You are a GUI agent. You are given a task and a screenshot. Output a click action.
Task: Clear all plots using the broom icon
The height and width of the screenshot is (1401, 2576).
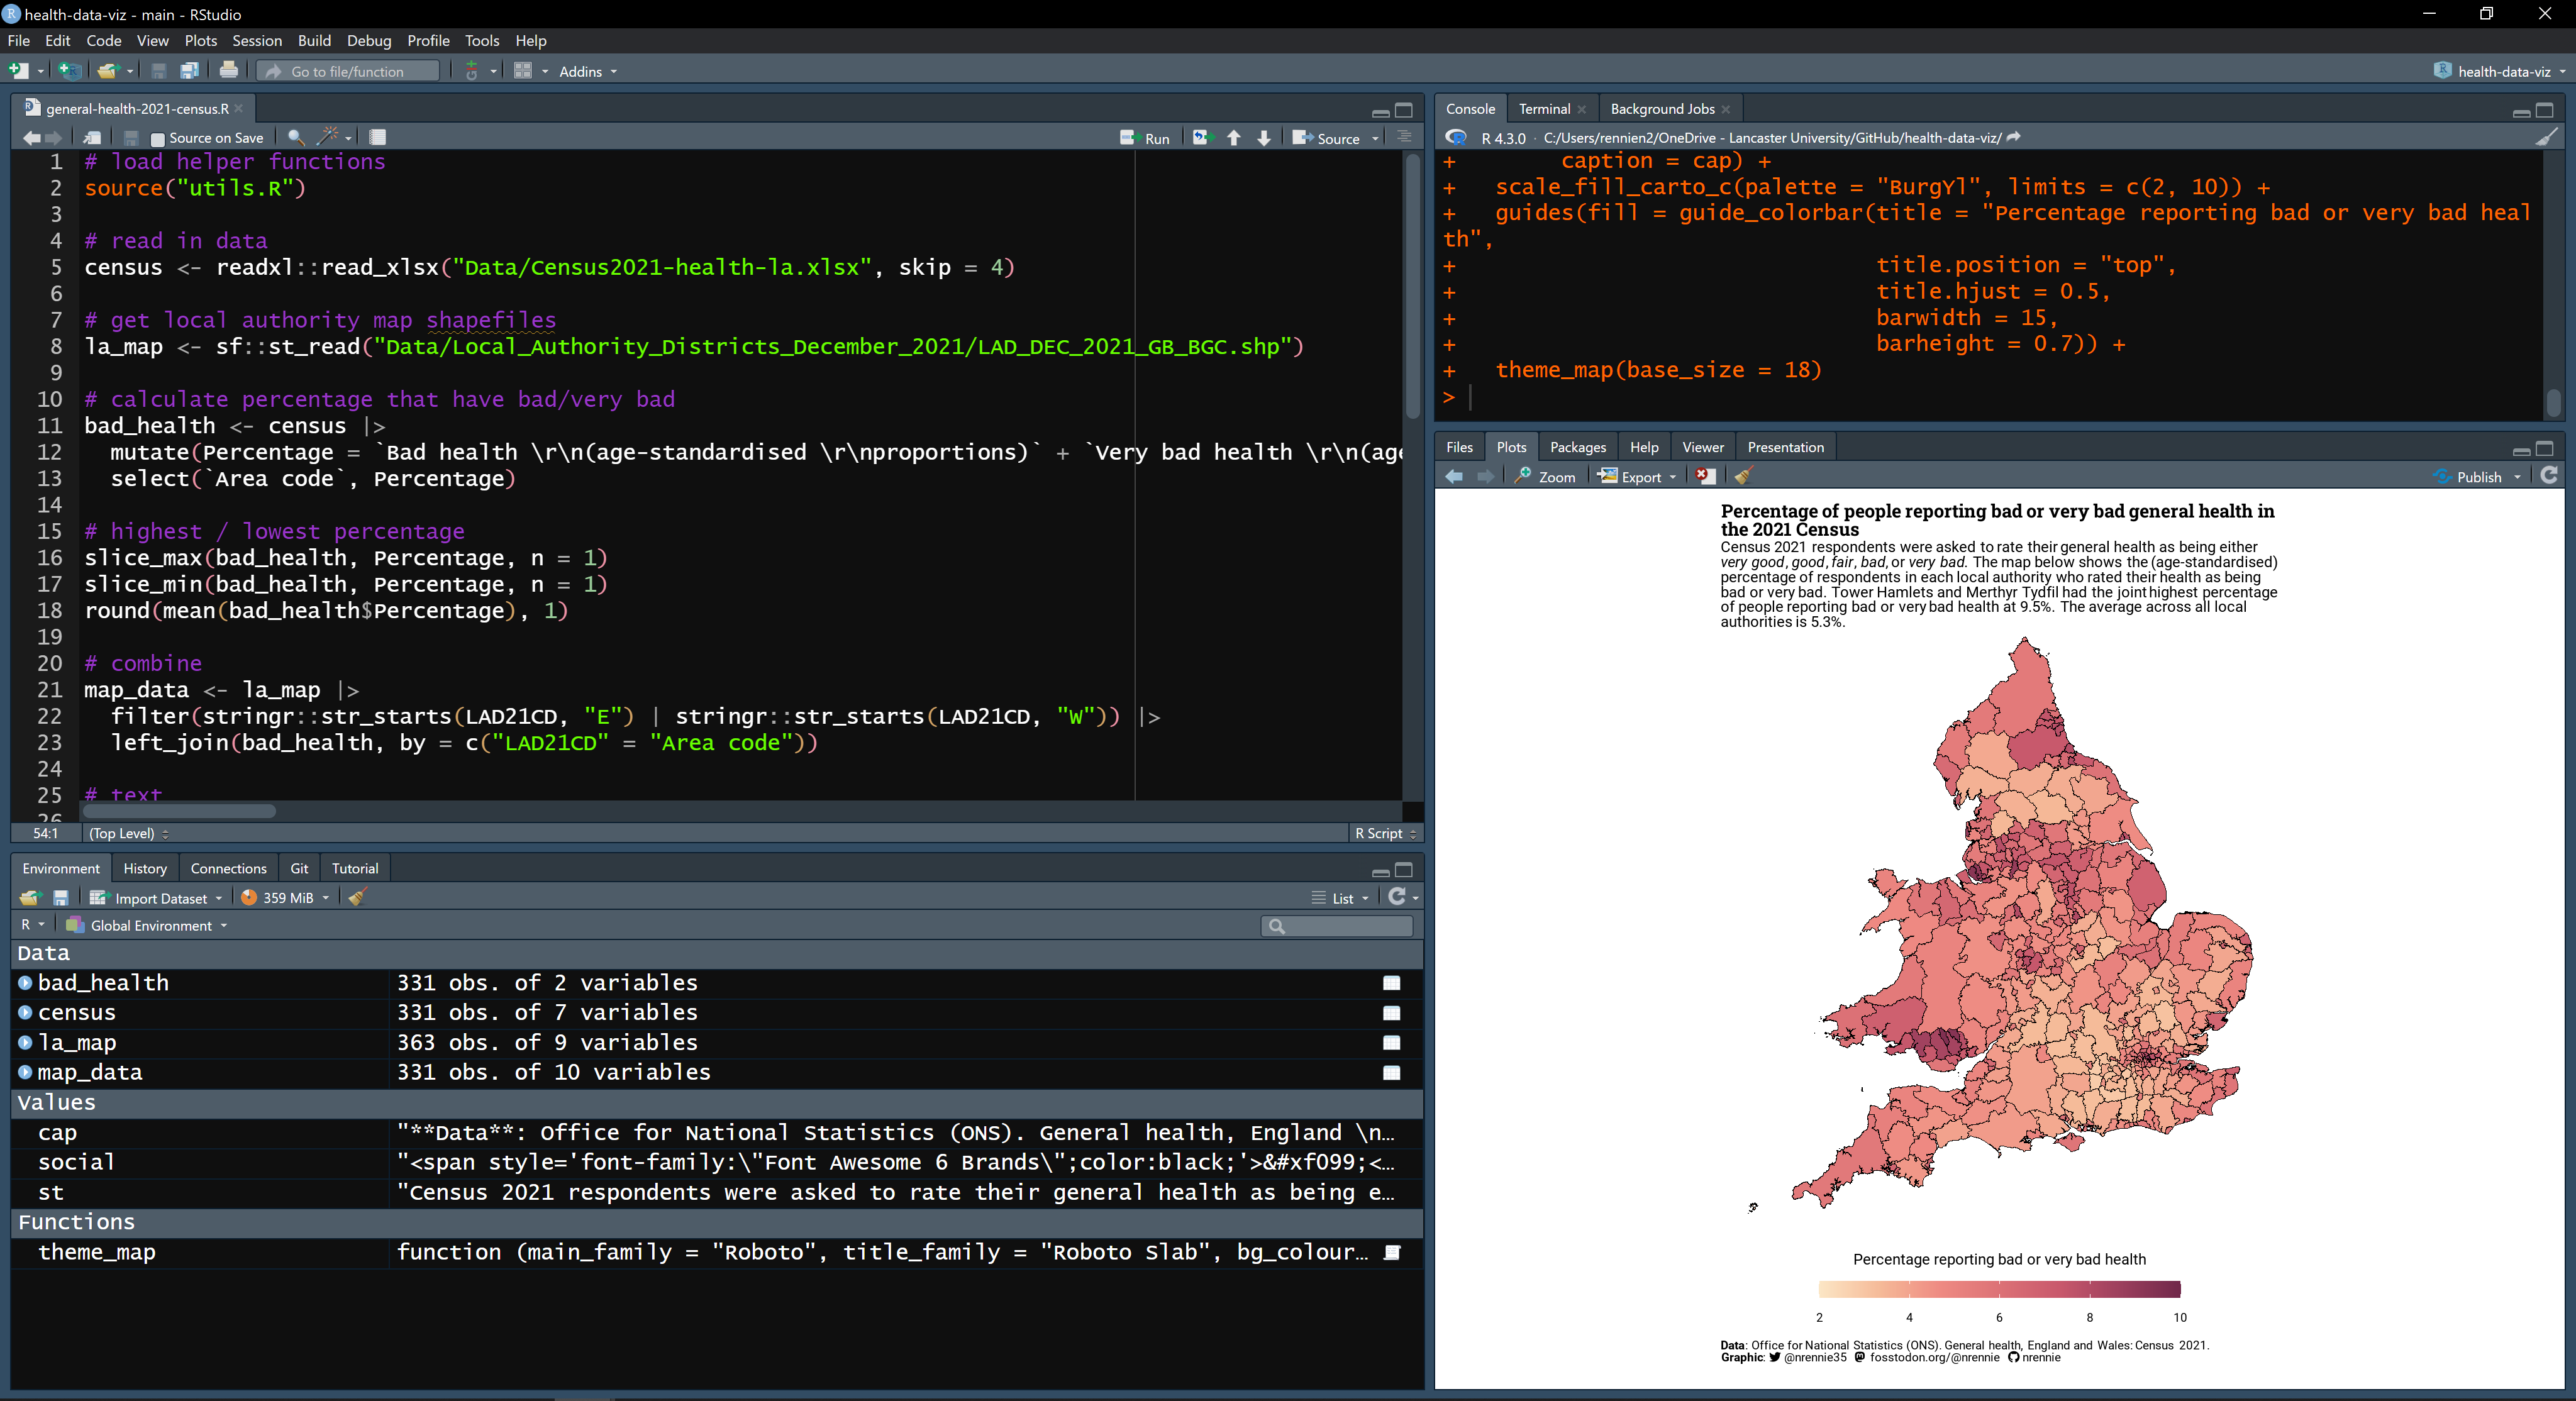pos(1743,476)
